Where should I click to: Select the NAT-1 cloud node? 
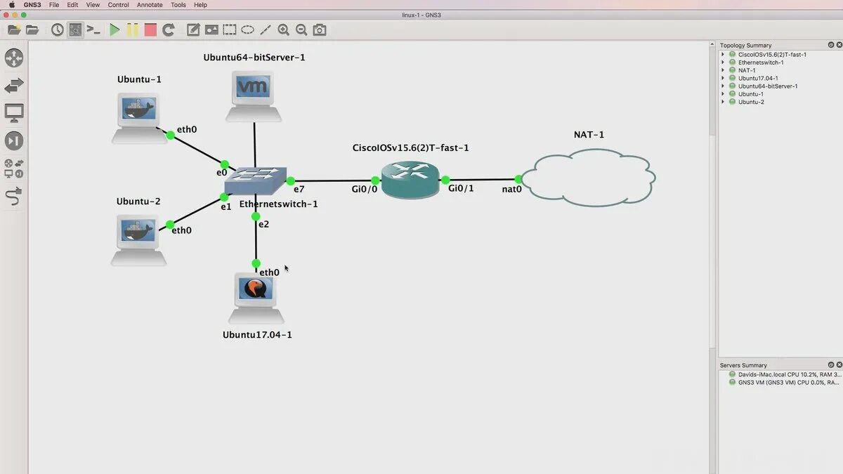(589, 178)
